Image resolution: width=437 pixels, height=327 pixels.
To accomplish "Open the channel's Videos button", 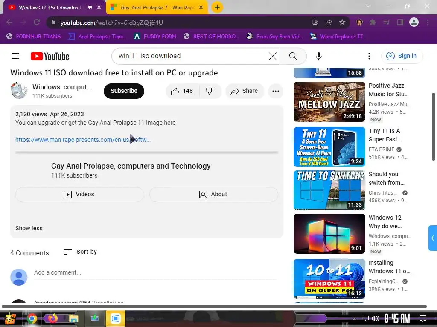I will [79, 194].
